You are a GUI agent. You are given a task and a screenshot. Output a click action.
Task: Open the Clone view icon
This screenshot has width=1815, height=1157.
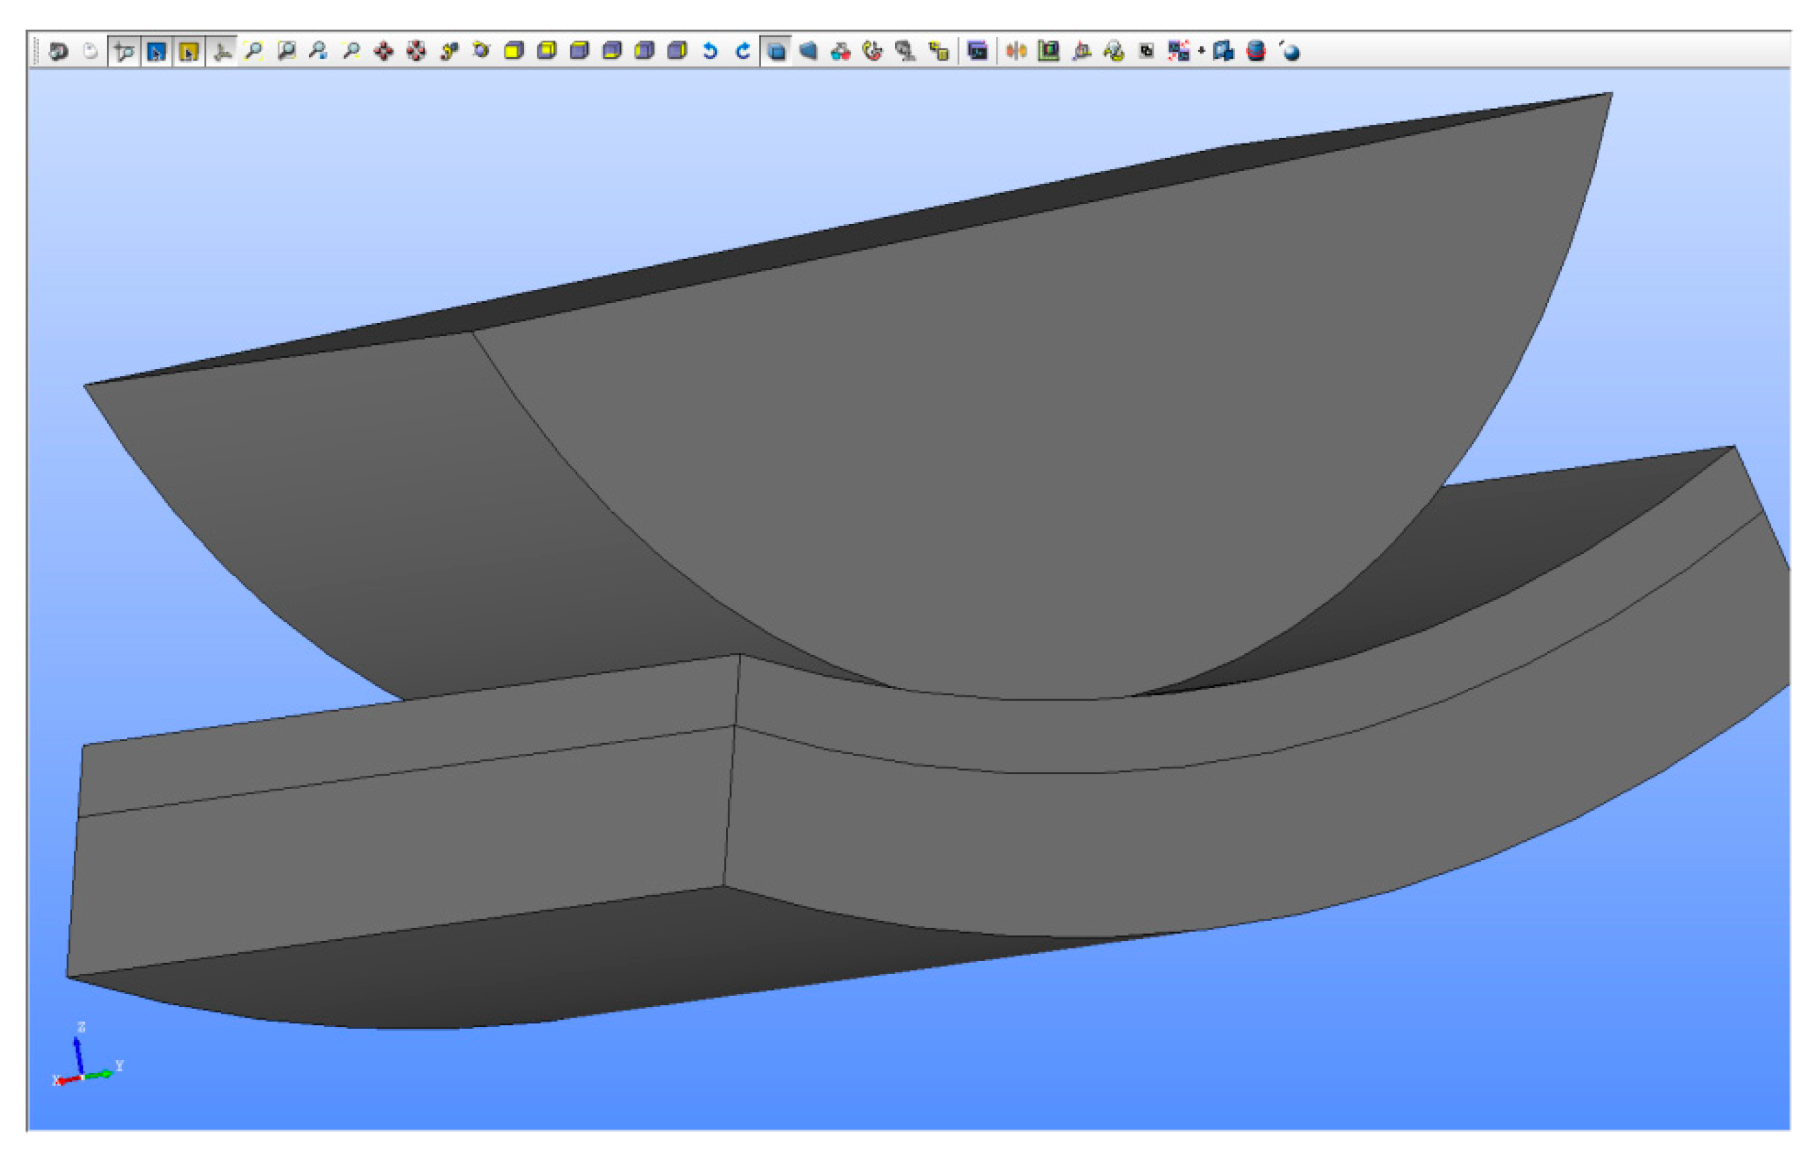coord(977,51)
